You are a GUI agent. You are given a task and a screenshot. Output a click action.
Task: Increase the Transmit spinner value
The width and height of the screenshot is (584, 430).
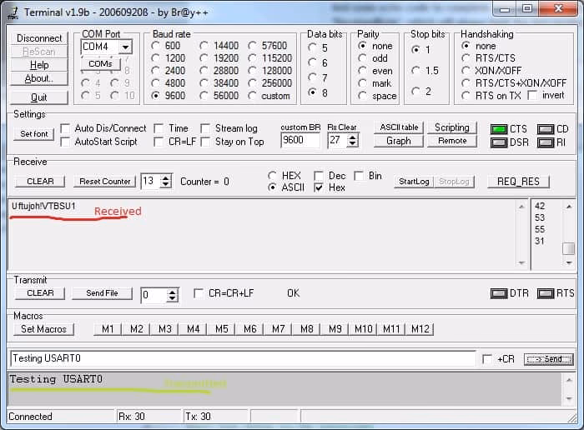(172, 292)
